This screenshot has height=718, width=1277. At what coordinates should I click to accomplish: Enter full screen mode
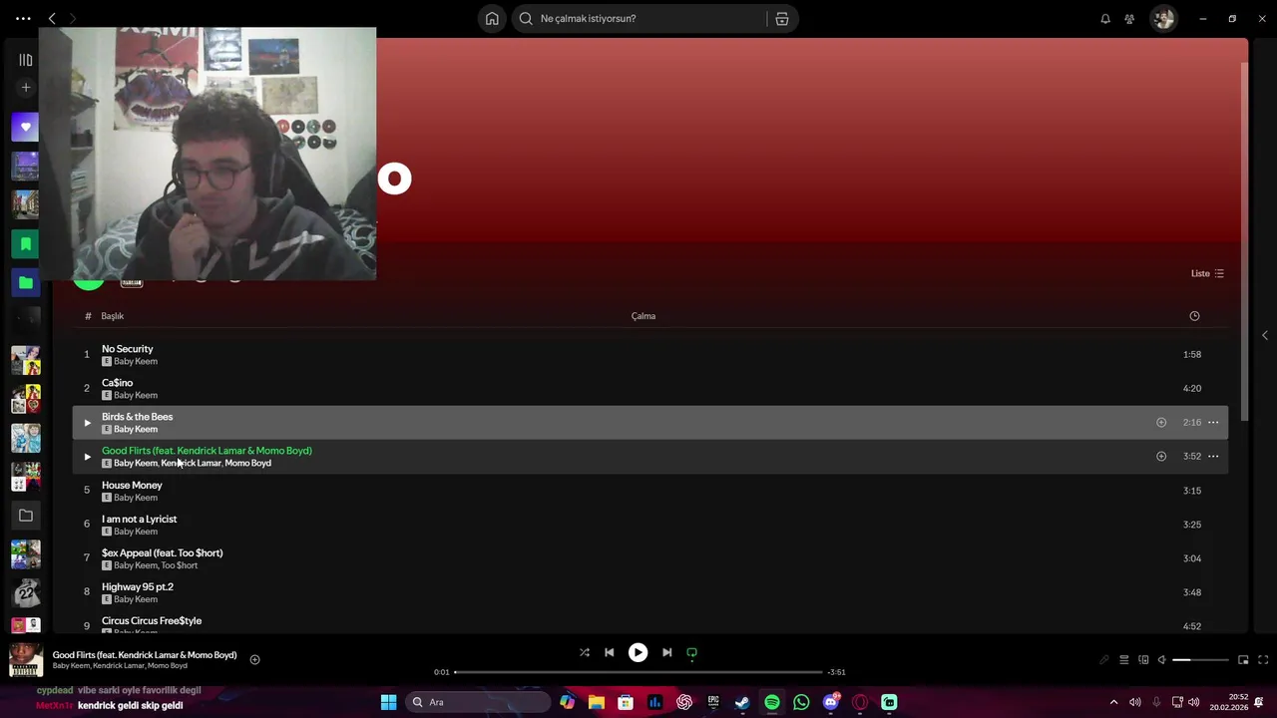(x=1263, y=660)
